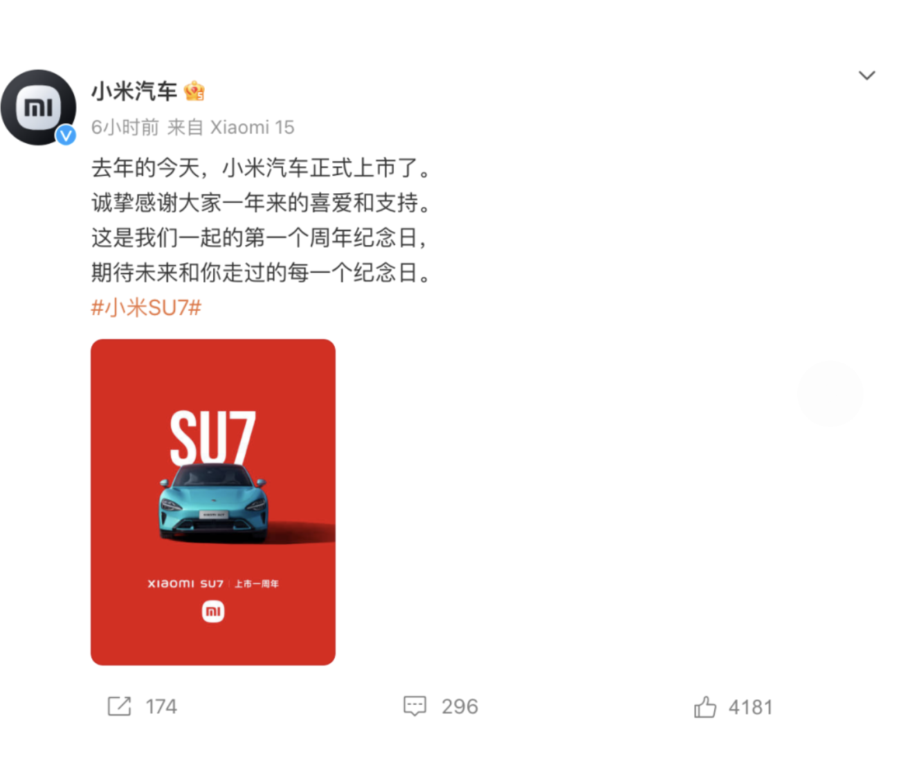The height and width of the screenshot is (774, 901).
Task: Click the repost count 174
Action: click(x=161, y=707)
